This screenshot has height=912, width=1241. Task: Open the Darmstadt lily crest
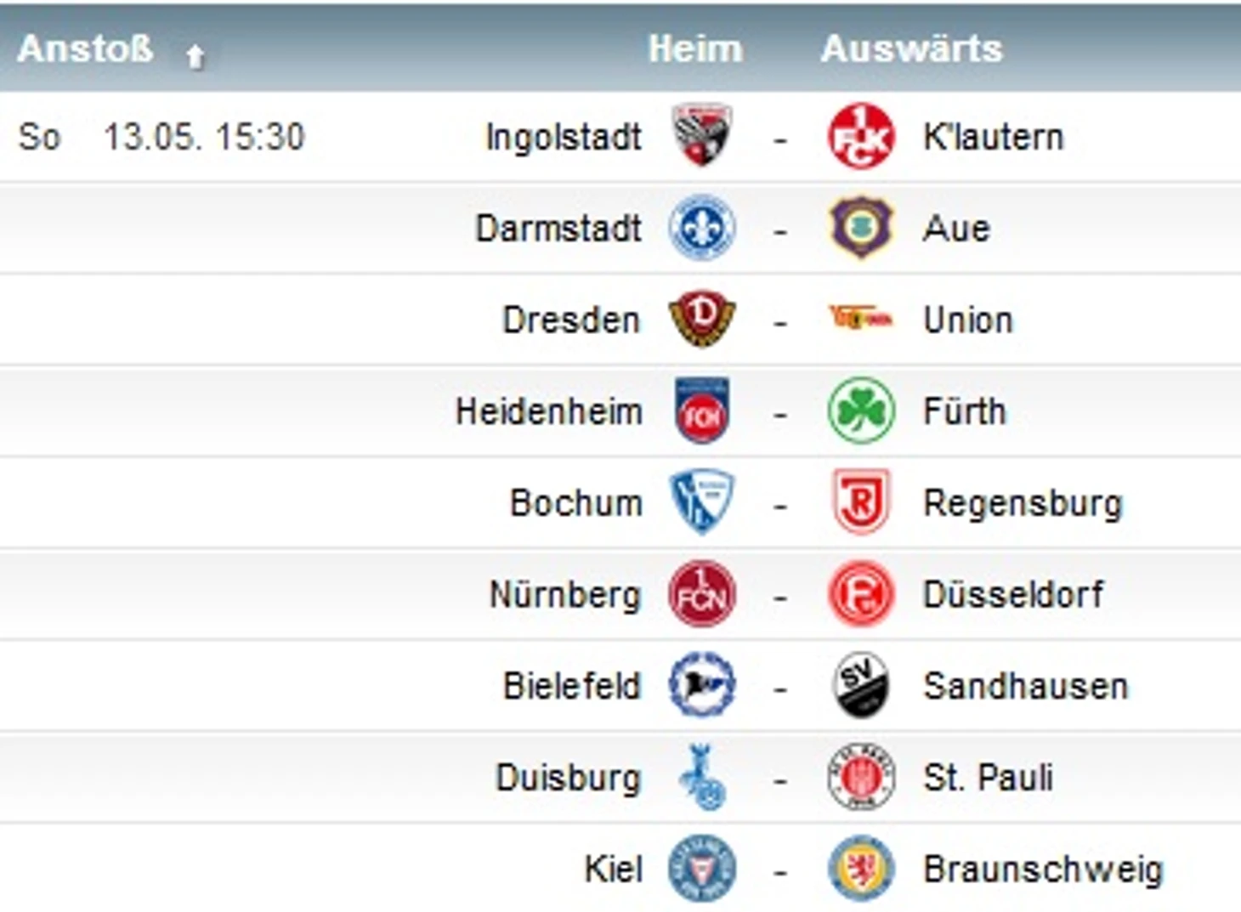coord(701,227)
